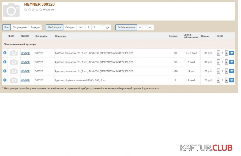Add the 4 дня offer to cart
The width and height of the screenshot is (241, 156).
[x=232, y=71]
